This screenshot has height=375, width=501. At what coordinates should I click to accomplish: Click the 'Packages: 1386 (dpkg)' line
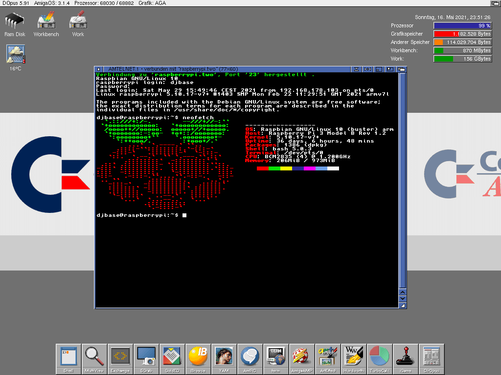(286, 145)
